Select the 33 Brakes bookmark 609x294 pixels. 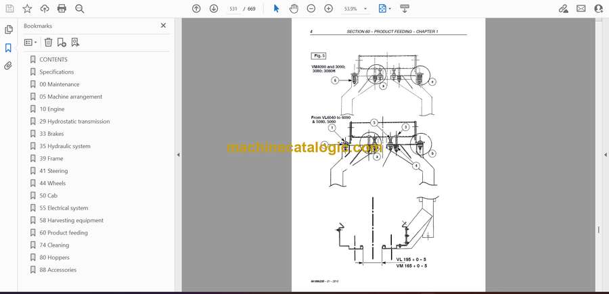[51, 133]
